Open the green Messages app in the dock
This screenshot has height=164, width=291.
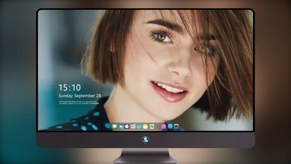pyautogui.click(x=114, y=127)
